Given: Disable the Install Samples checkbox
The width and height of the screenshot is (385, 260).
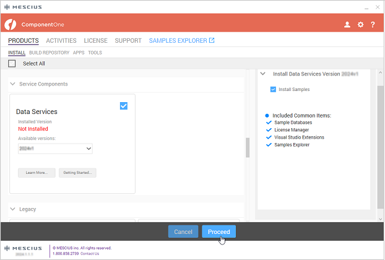Looking at the screenshot, I should tap(273, 89).
